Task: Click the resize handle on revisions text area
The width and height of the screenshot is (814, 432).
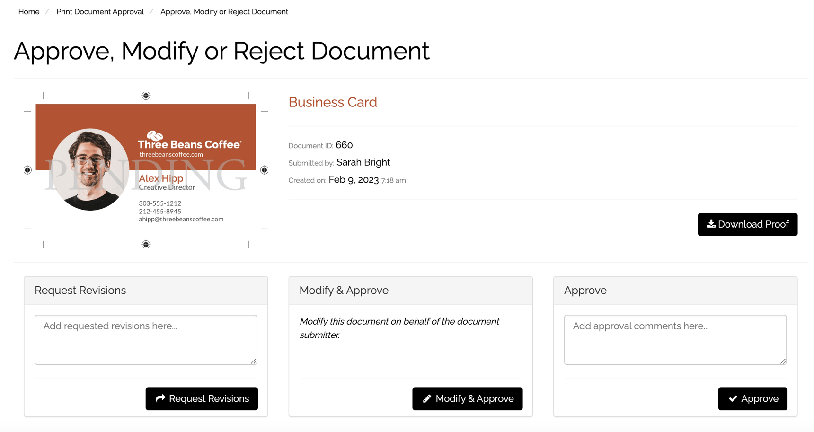Action: pyautogui.click(x=254, y=361)
